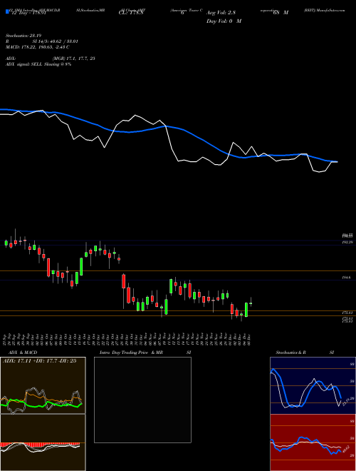356x471 pixels.
Task: Click the ADX line sub-chart
Action: pyautogui.click(x=43, y=385)
